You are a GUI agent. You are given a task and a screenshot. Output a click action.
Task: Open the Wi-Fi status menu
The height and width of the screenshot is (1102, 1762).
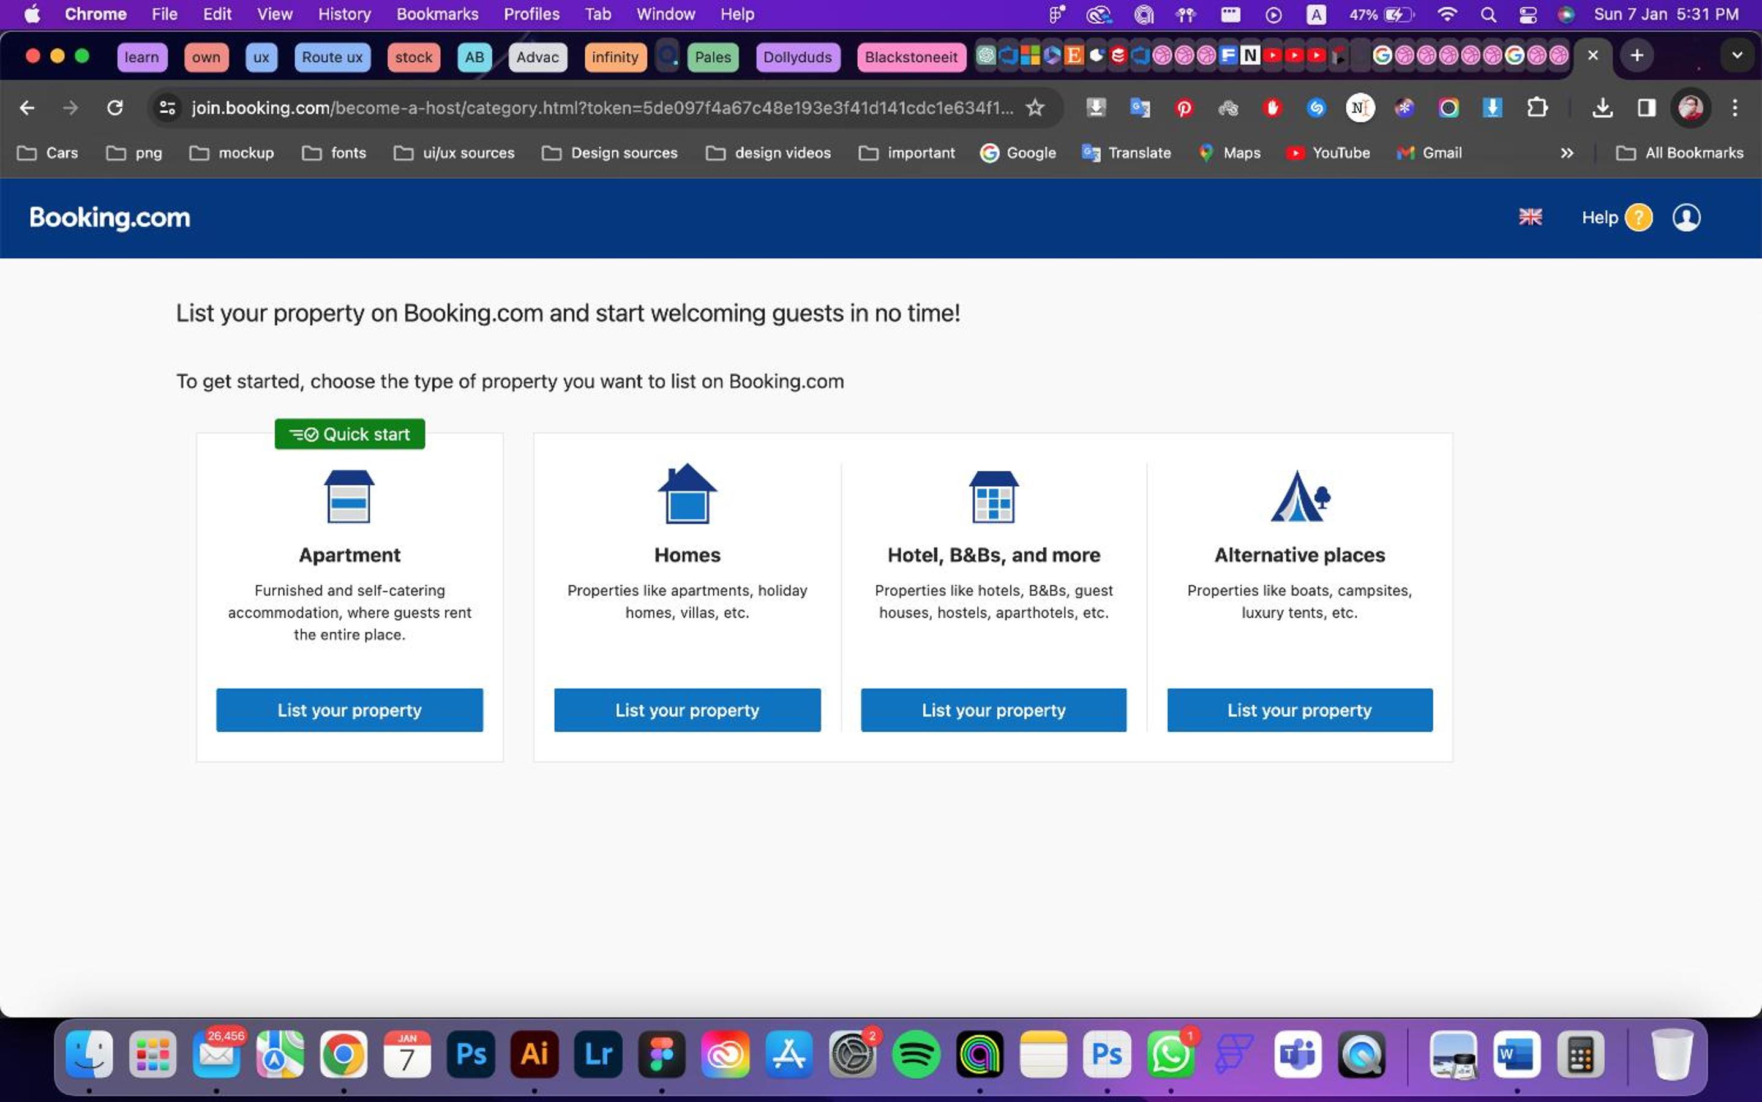click(x=1447, y=15)
